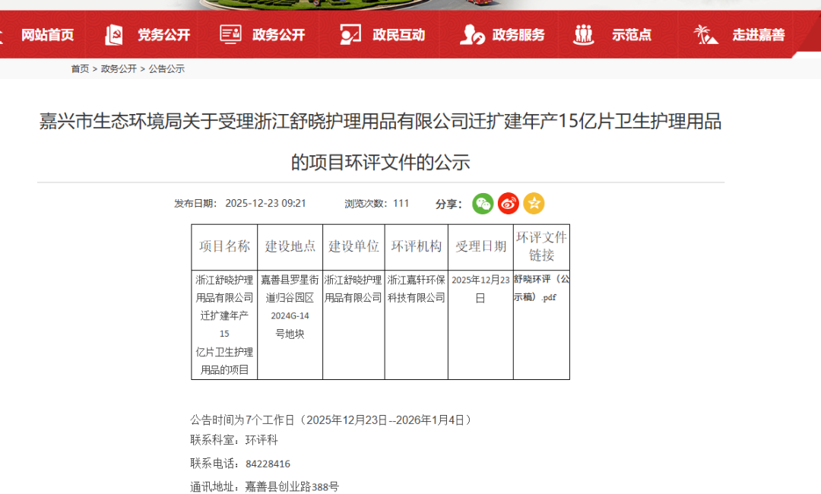Screen dimensions: 821x494
Task: Click the party emblem icon beside 党务公开
Action: pos(114,34)
